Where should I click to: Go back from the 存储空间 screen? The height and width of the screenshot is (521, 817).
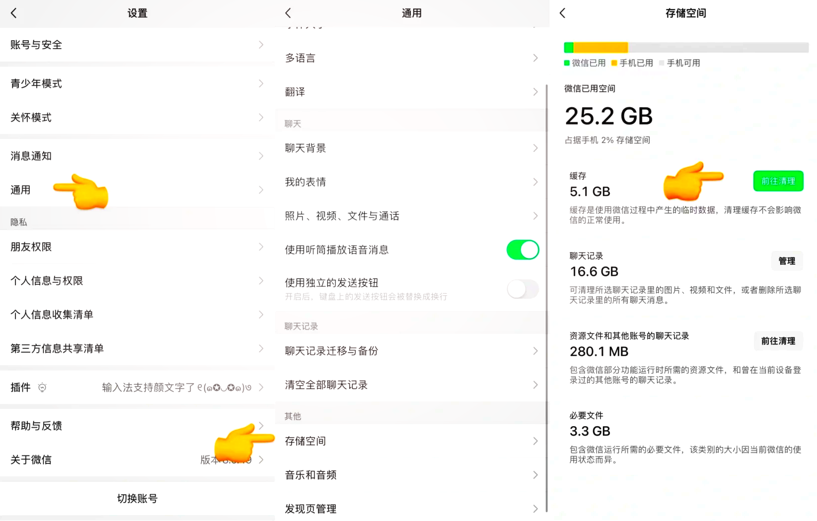point(563,13)
